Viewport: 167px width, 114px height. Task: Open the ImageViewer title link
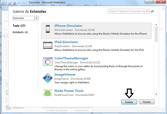65,74
